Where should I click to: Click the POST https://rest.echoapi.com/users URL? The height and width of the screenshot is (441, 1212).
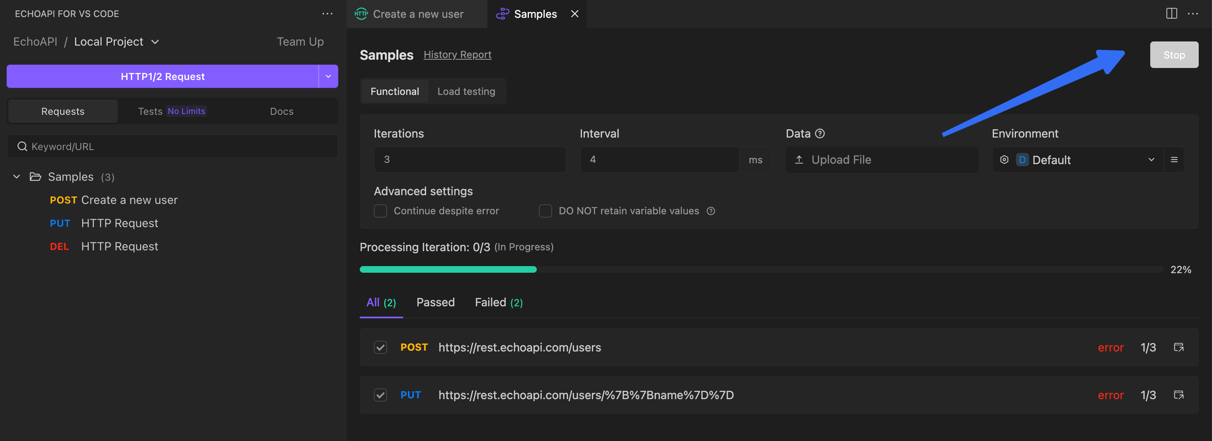[519, 347]
